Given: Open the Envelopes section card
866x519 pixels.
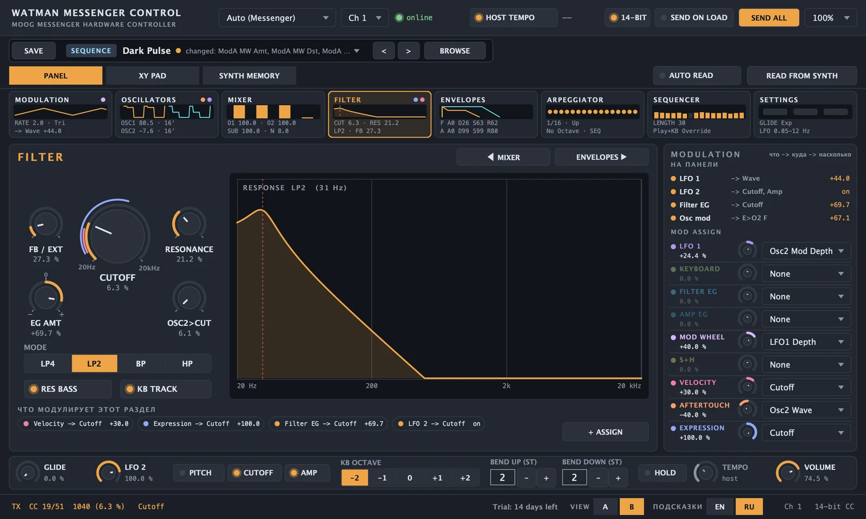Looking at the screenshot, I should [x=486, y=115].
